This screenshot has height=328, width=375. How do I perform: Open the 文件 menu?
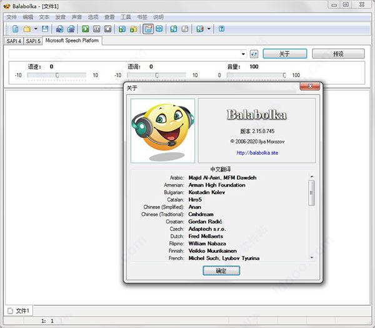pos(11,17)
